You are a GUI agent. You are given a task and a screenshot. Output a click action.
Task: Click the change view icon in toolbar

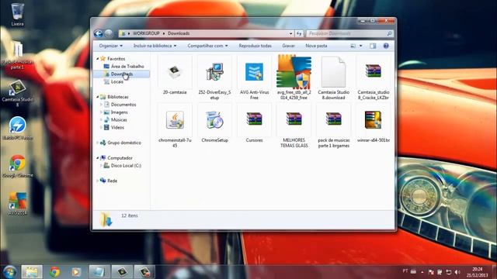point(353,46)
